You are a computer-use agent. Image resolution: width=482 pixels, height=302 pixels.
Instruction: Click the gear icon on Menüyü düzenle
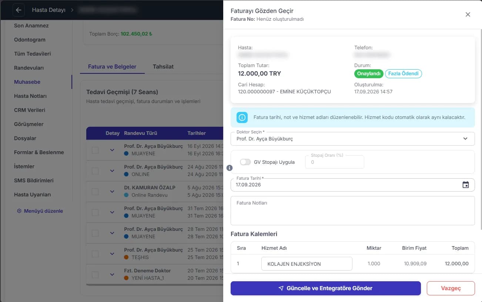[x=19, y=211]
